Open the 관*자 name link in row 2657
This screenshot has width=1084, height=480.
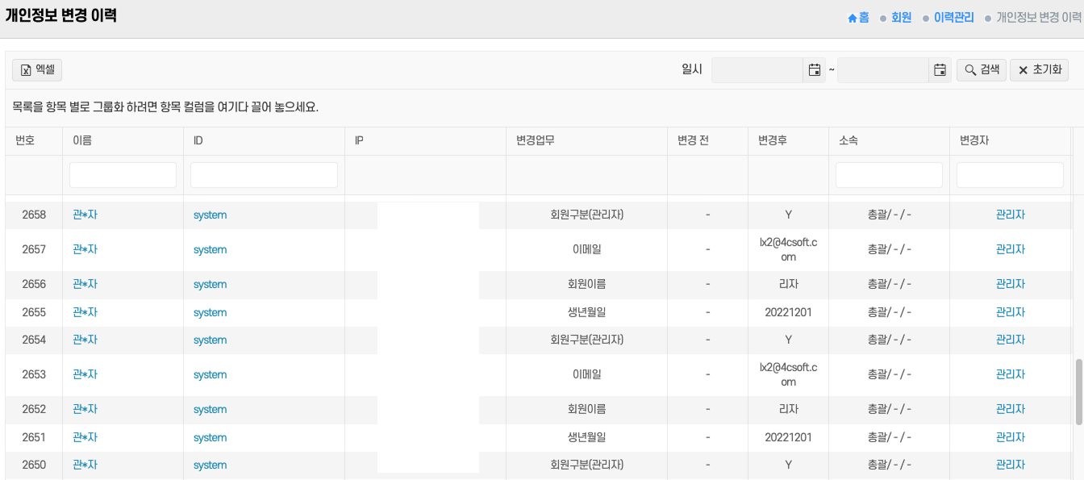pos(84,249)
